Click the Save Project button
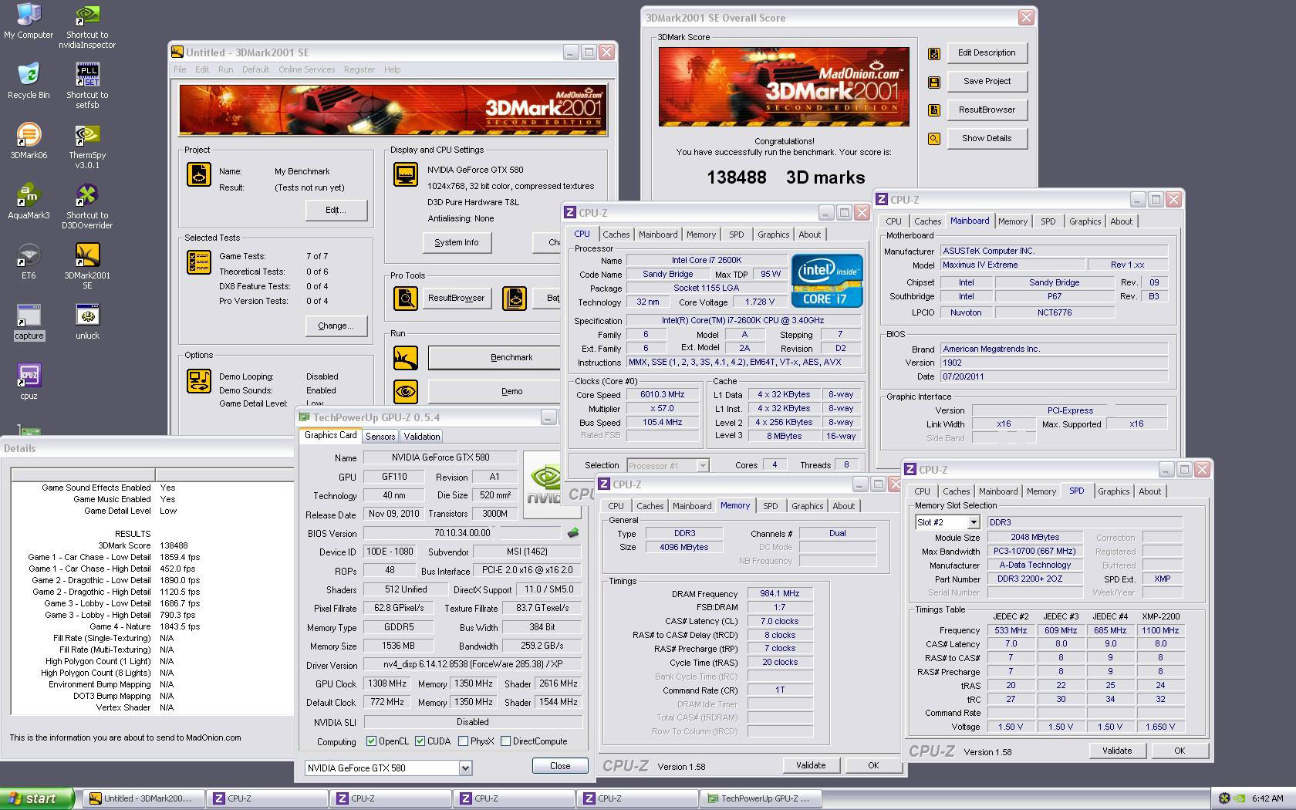Image resolution: width=1296 pixels, height=810 pixels. click(x=987, y=82)
